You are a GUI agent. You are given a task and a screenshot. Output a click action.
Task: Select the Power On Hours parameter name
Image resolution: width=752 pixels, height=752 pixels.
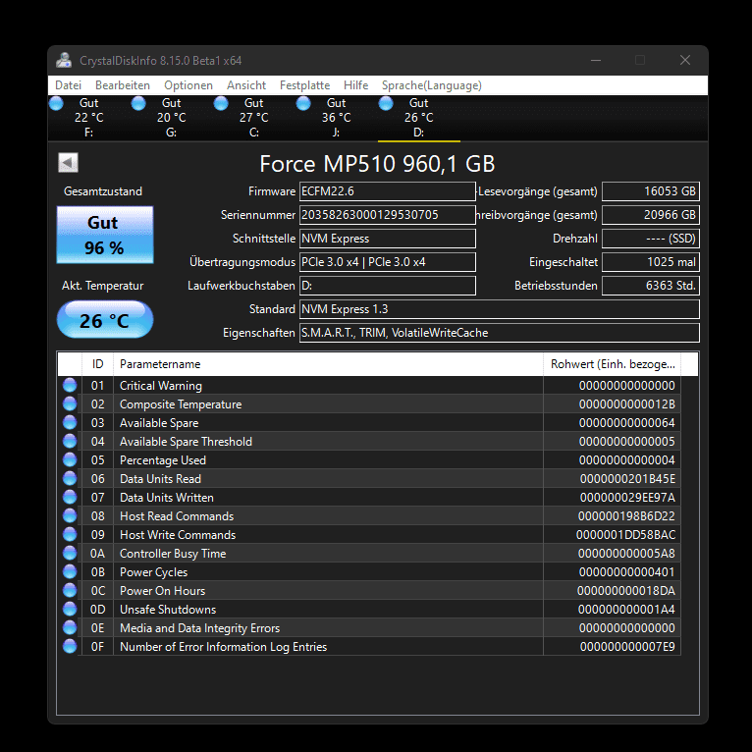163,591
